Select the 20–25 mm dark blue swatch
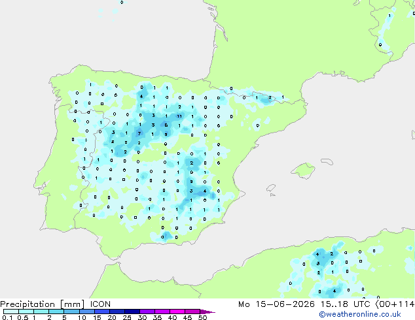The height and width of the screenshot is (320, 415). coord(117,312)
